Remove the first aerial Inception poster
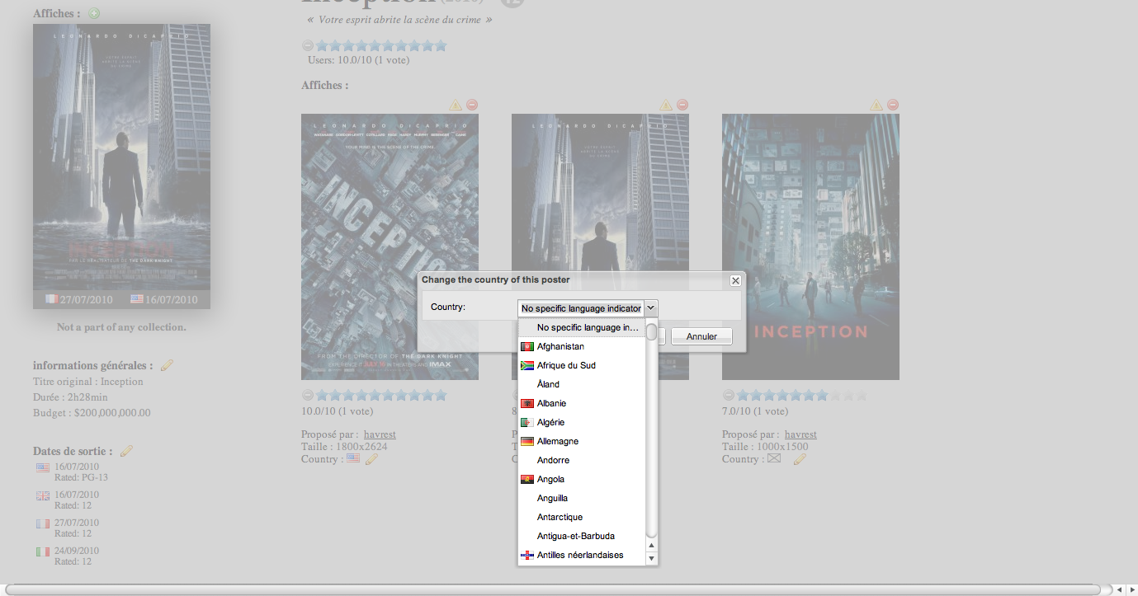1138x596 pixels. [x=472, y=105]
